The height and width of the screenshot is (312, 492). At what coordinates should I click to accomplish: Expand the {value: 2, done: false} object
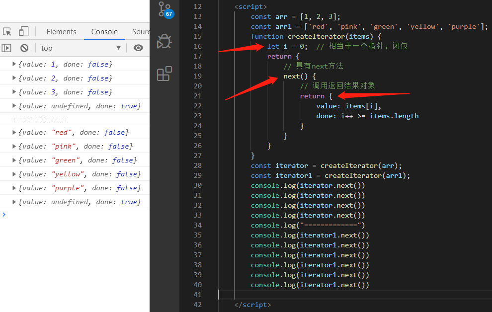tap(14, 78)
